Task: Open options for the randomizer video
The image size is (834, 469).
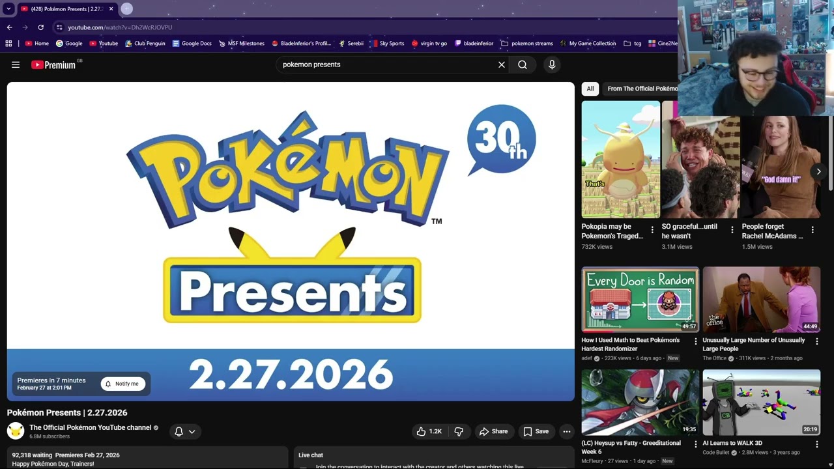Action: [x=696, y=341]
